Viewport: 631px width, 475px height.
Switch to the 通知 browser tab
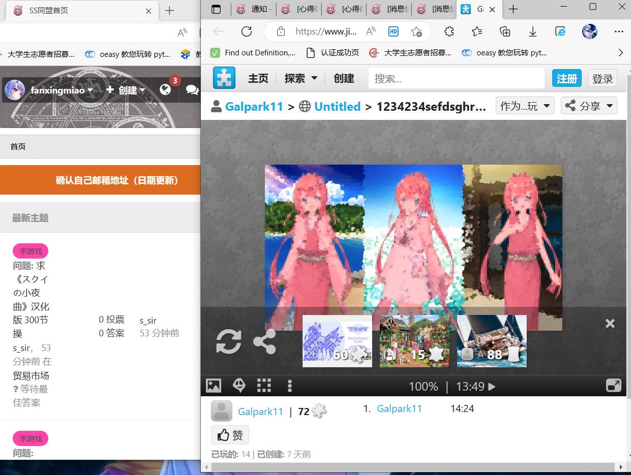254,9
